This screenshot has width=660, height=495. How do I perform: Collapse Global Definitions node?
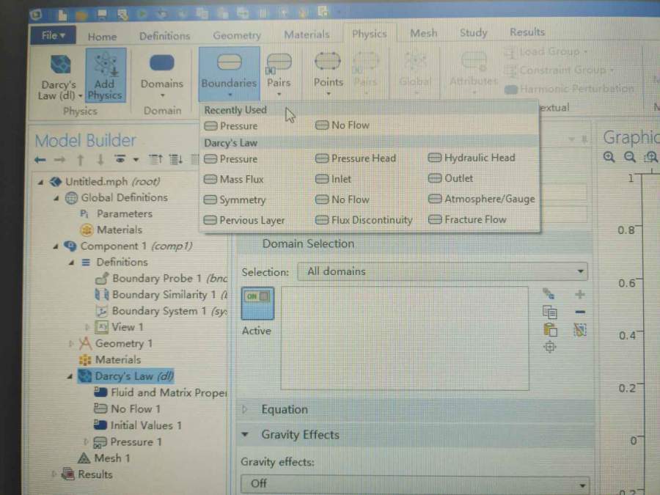click(x=56, y=198)
